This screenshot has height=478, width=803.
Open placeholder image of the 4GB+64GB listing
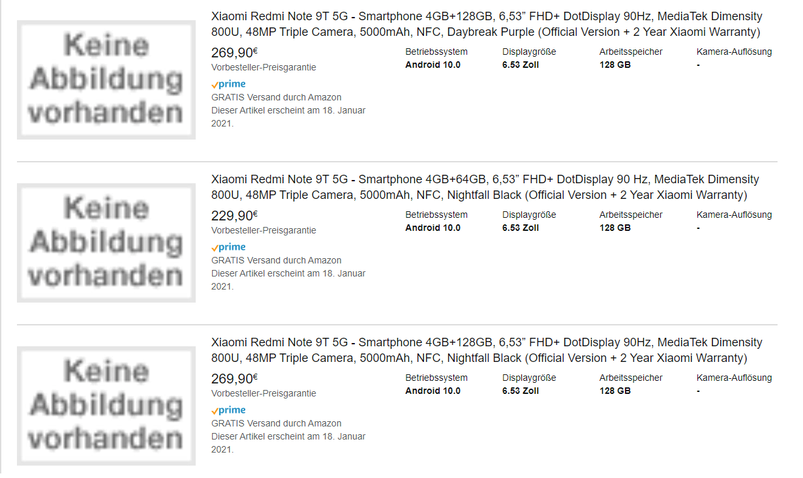pos(106,243)
